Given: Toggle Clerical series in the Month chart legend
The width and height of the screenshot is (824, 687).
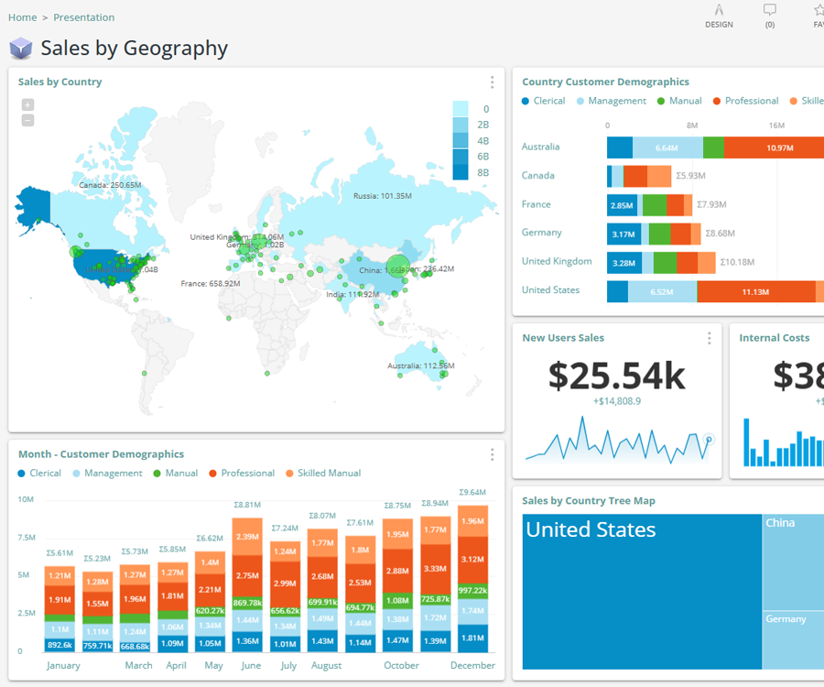Looking at the screenshot, I should coord(39,474).
